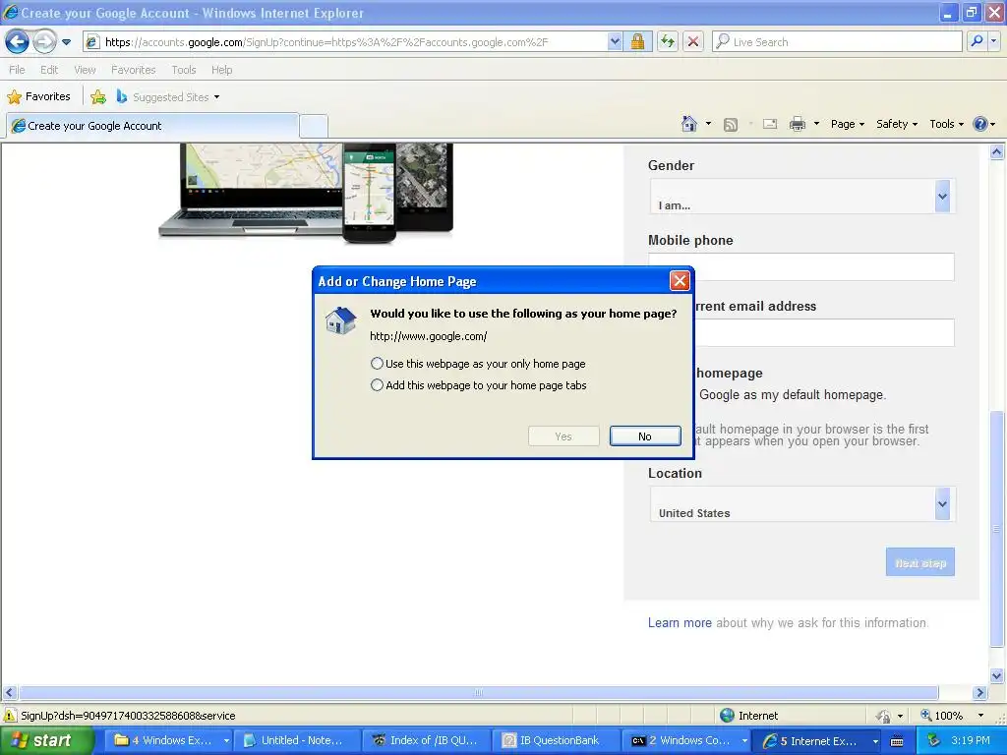Click the warning icon in status bar
Screen dimensions: 1007x755
click(x=10, y=716)
